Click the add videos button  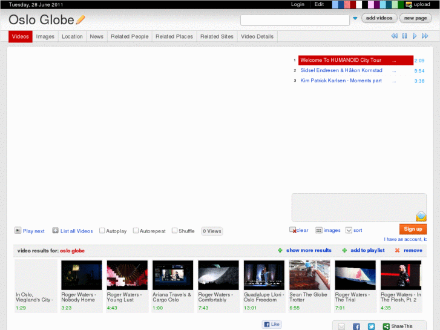pyautogui.click(x=379, y=18)
